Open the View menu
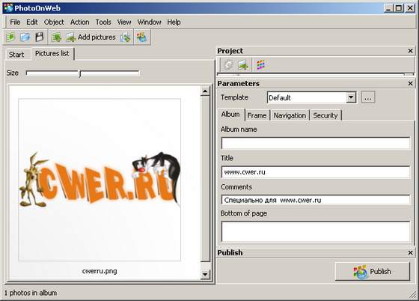 point(124,22)
